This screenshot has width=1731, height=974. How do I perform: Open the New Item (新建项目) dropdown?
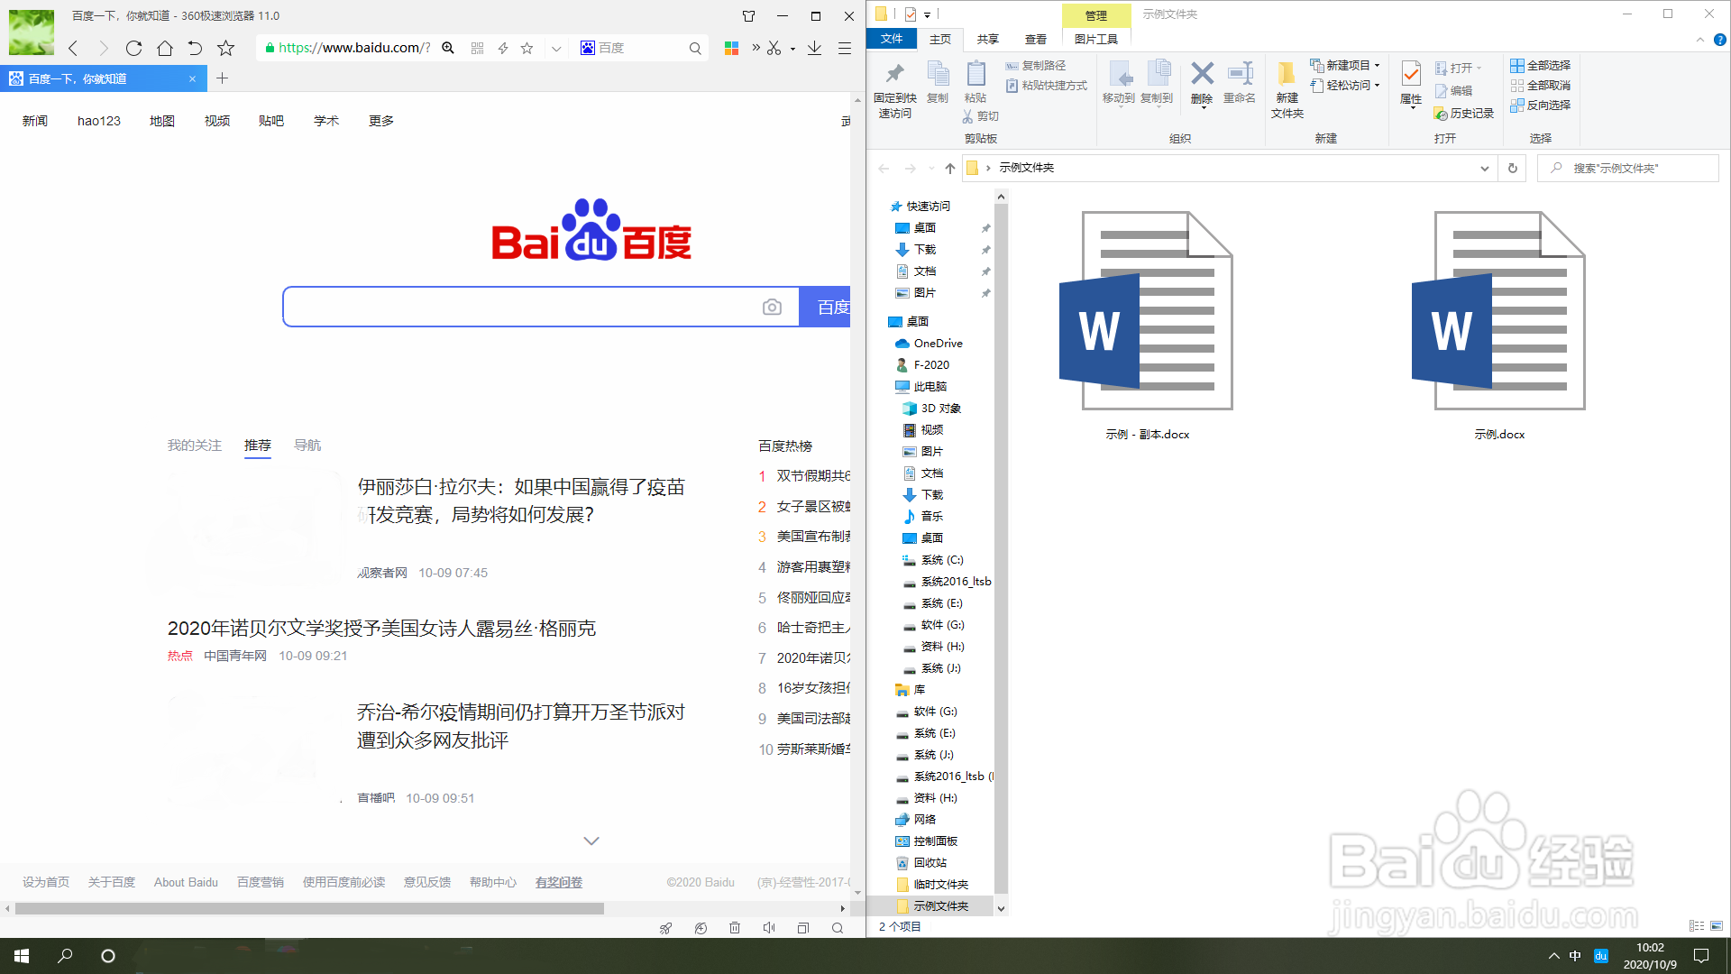(1345, 65)
